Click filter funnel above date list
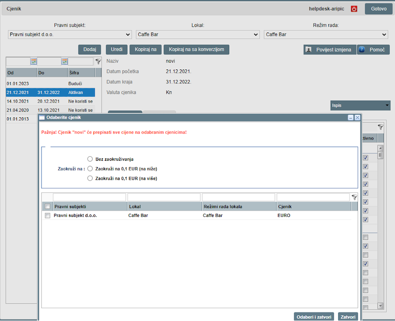The height and width of the screenshot is (321, 395). 98,62
